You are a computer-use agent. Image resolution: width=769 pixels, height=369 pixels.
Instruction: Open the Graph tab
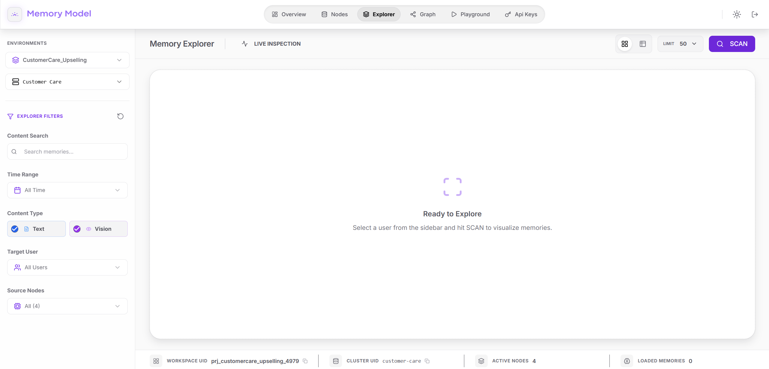coord(423,14)
